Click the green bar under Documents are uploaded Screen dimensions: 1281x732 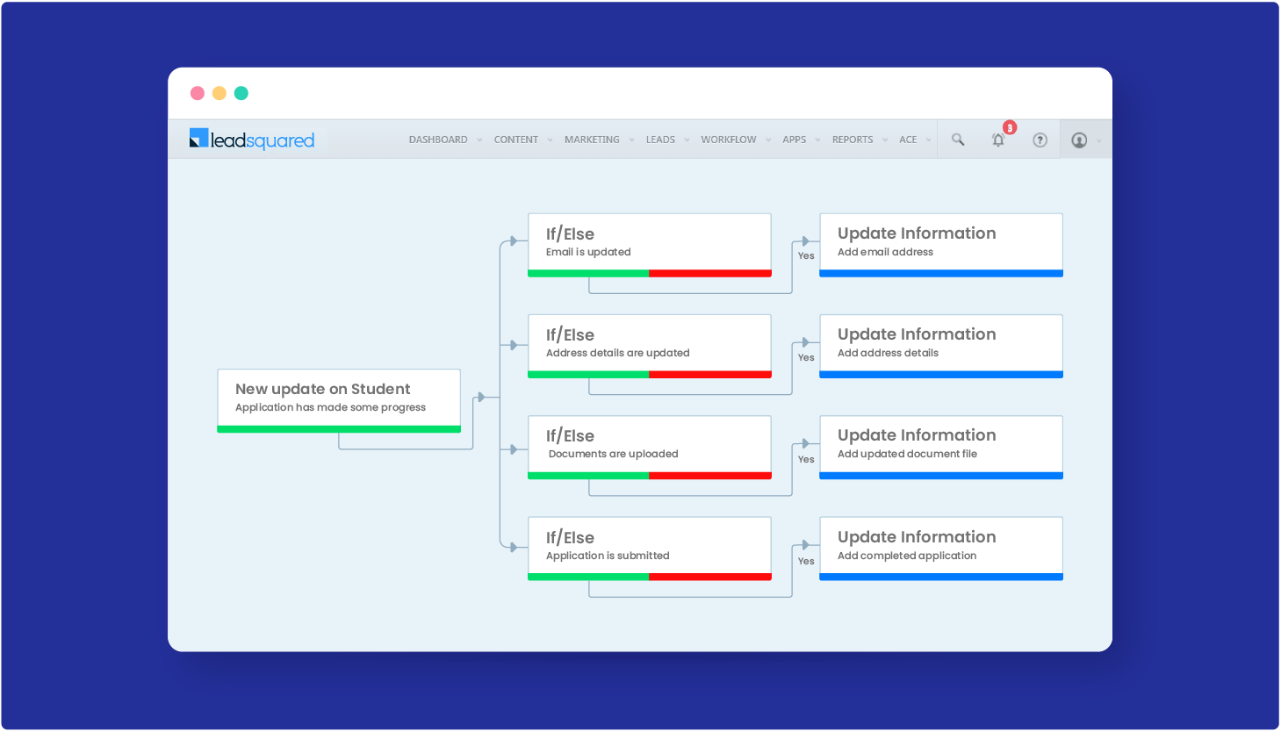click(x=588, y=476)
